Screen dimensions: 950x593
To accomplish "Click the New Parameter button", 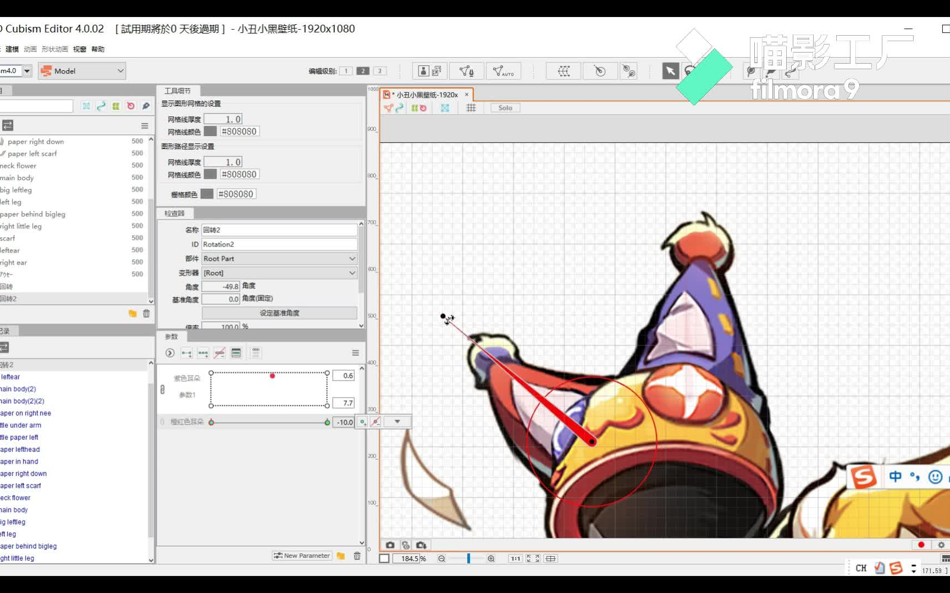I will coord(302,556).
